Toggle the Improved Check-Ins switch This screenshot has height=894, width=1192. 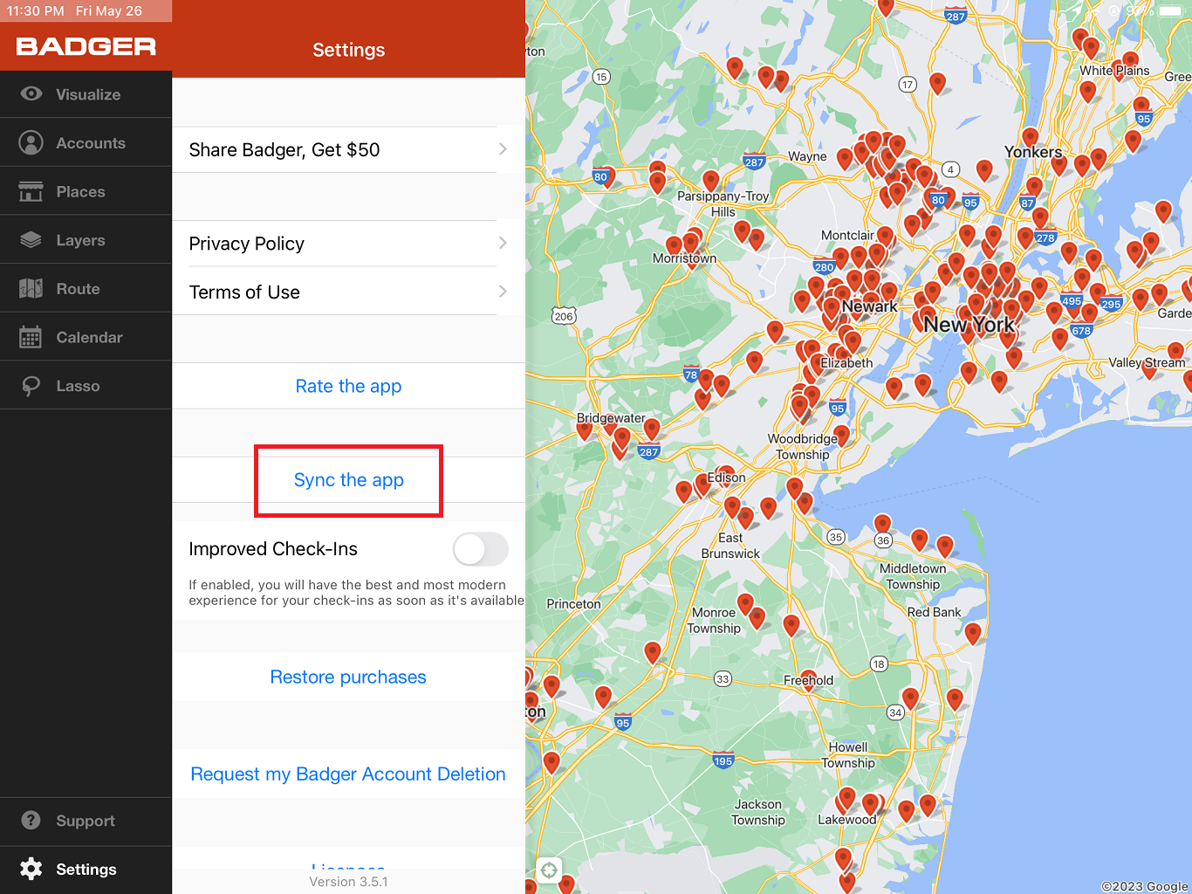[x=481, y=549]
